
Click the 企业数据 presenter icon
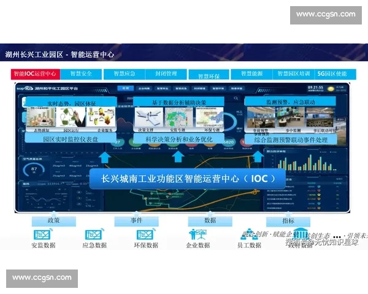coord(197,235)
